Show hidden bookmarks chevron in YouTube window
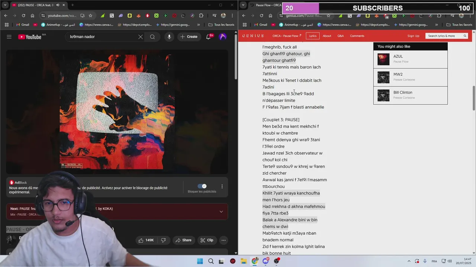The width and height of the screenshot is (476, 267). click(x=199, y=25)
